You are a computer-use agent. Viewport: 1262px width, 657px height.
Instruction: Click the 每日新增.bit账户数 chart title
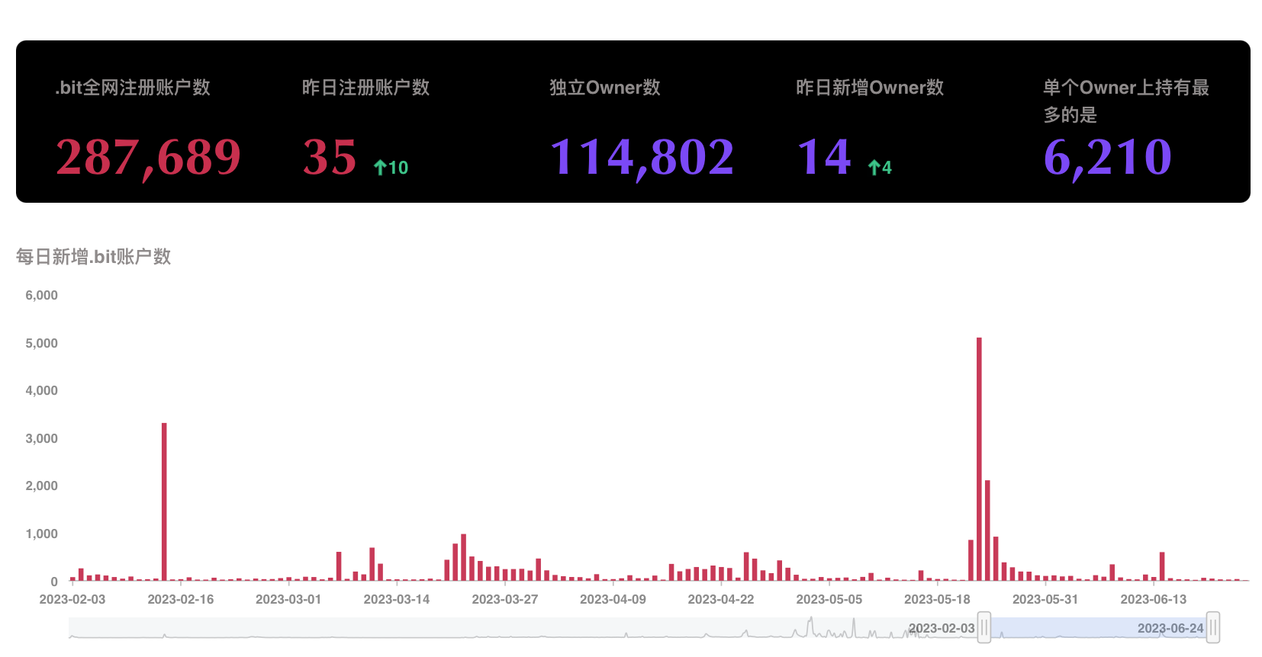(x=93, y=257)
